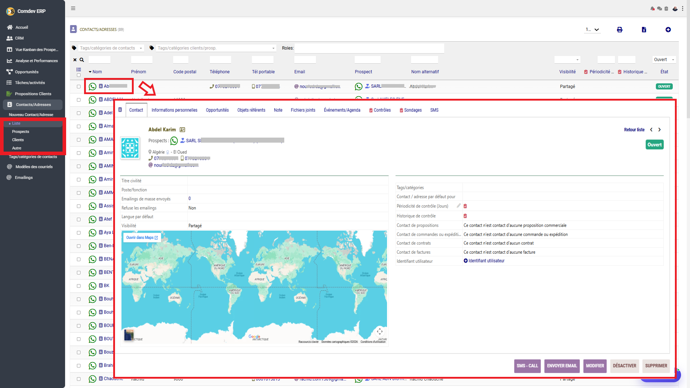Screen dimensions: 690x388
Task: Open notifications bell icon
Action: click(x=652, y=9)
